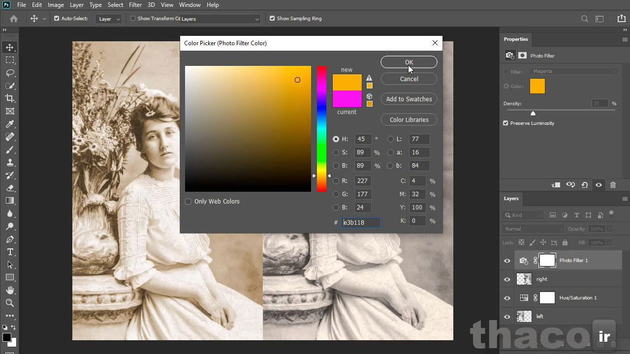
Task: Select the Quick Selection tool
Action: coord(10,86)
